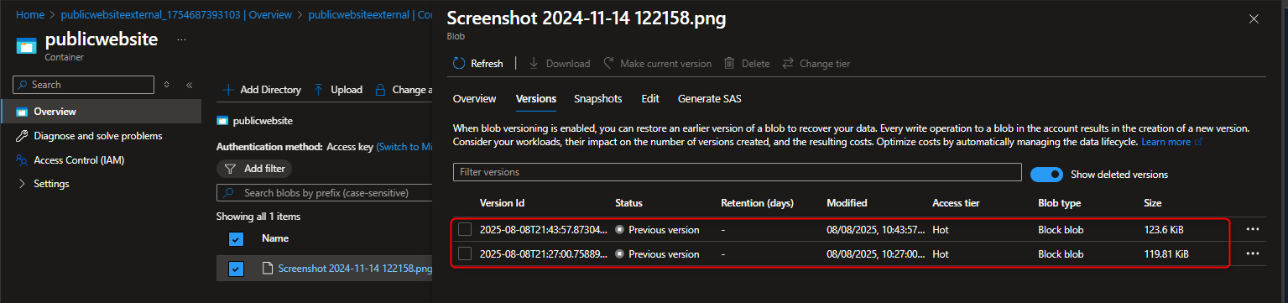Uncheck the Screenshot 2024-11-14 122158.png row checkbox
Image resolution: width=1288 pixels, height=303 pixels.
pos(236,269)
